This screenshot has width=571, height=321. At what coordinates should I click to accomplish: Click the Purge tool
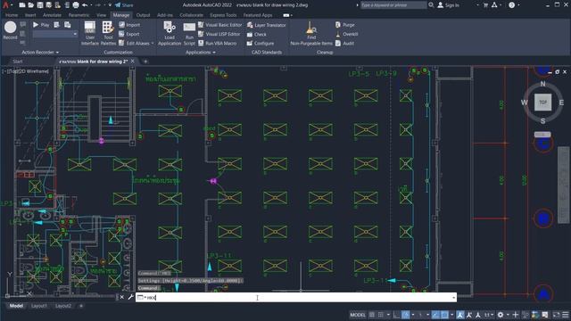(345, 25)
